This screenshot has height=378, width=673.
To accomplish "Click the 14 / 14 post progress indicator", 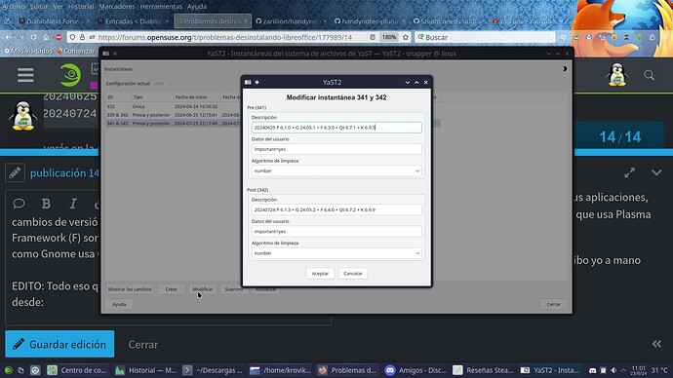I will pos(619,137).
